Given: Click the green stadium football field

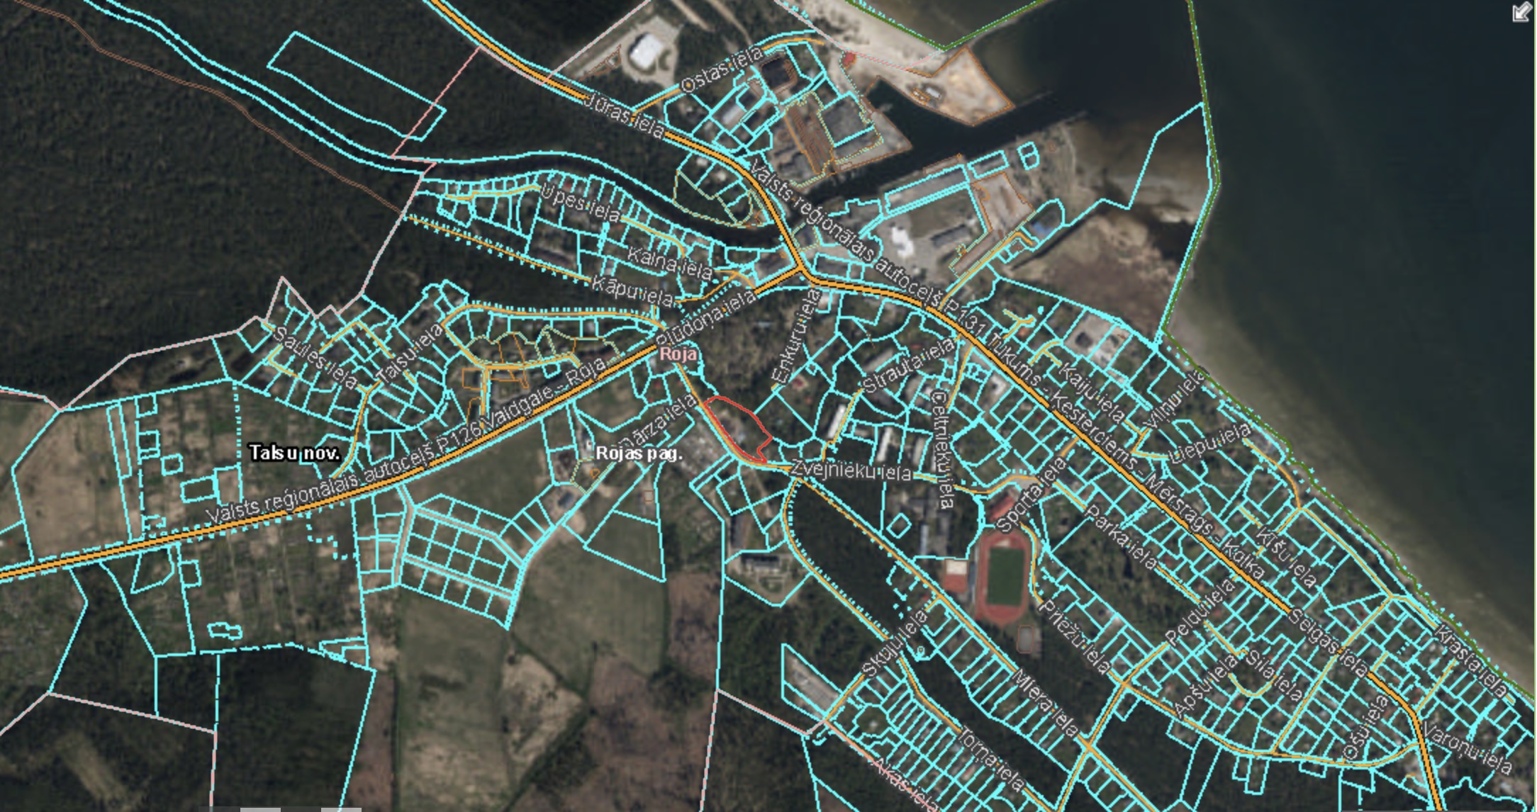Looking at the screenshot, I should pyautogui.click(x=1005, y=576).
